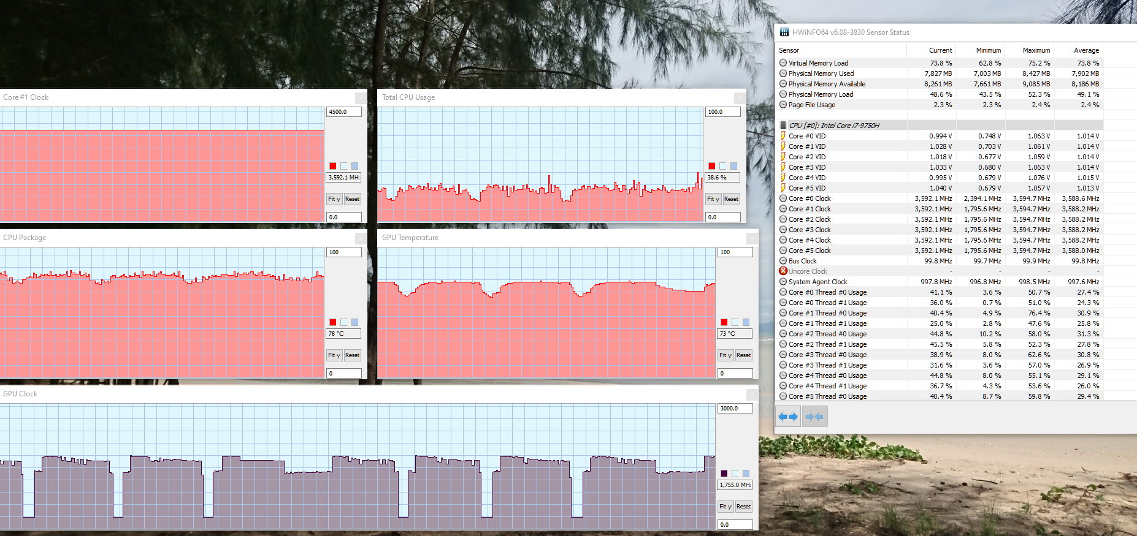
Task: Click the clock icon beside Core #0 Thread #0 Usage
Action: (x=783, y=292)
